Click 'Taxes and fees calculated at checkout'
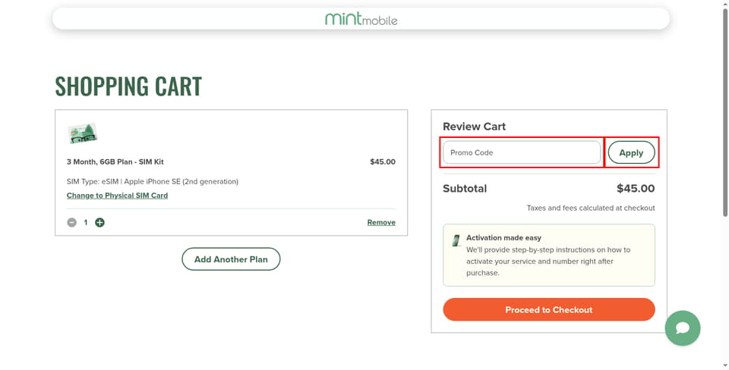The image size is (729, 370). tap(591, 208)
